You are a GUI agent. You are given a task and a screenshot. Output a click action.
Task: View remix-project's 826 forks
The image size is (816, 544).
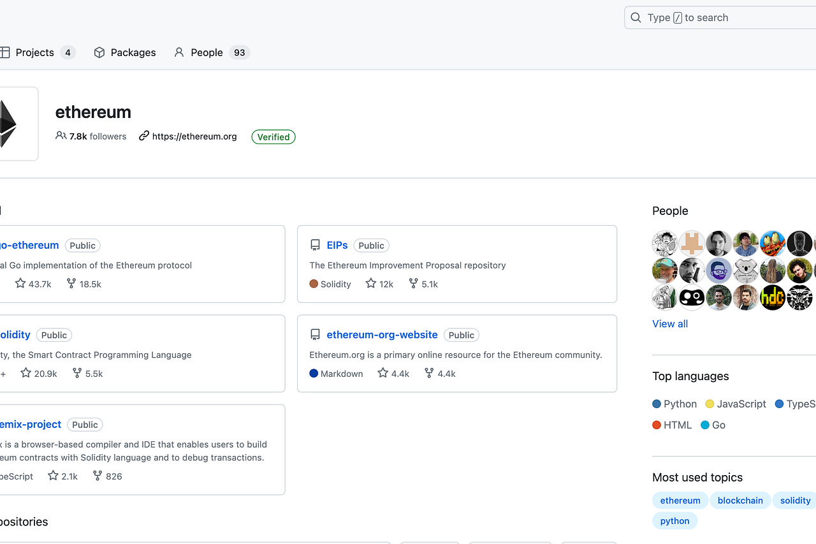pyautogui.click(x=107, y=476)
